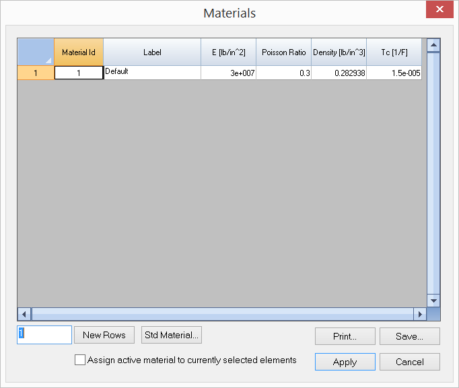Enable assign active material to selected elements
459x388 pixels.
[81, 360]
